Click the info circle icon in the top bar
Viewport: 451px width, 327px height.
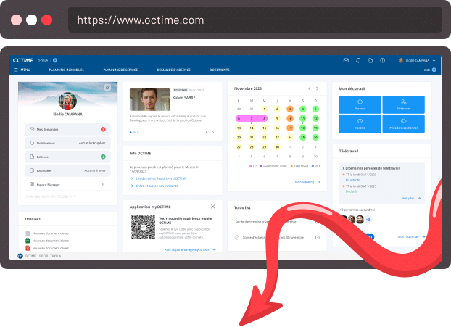[383, 60]
